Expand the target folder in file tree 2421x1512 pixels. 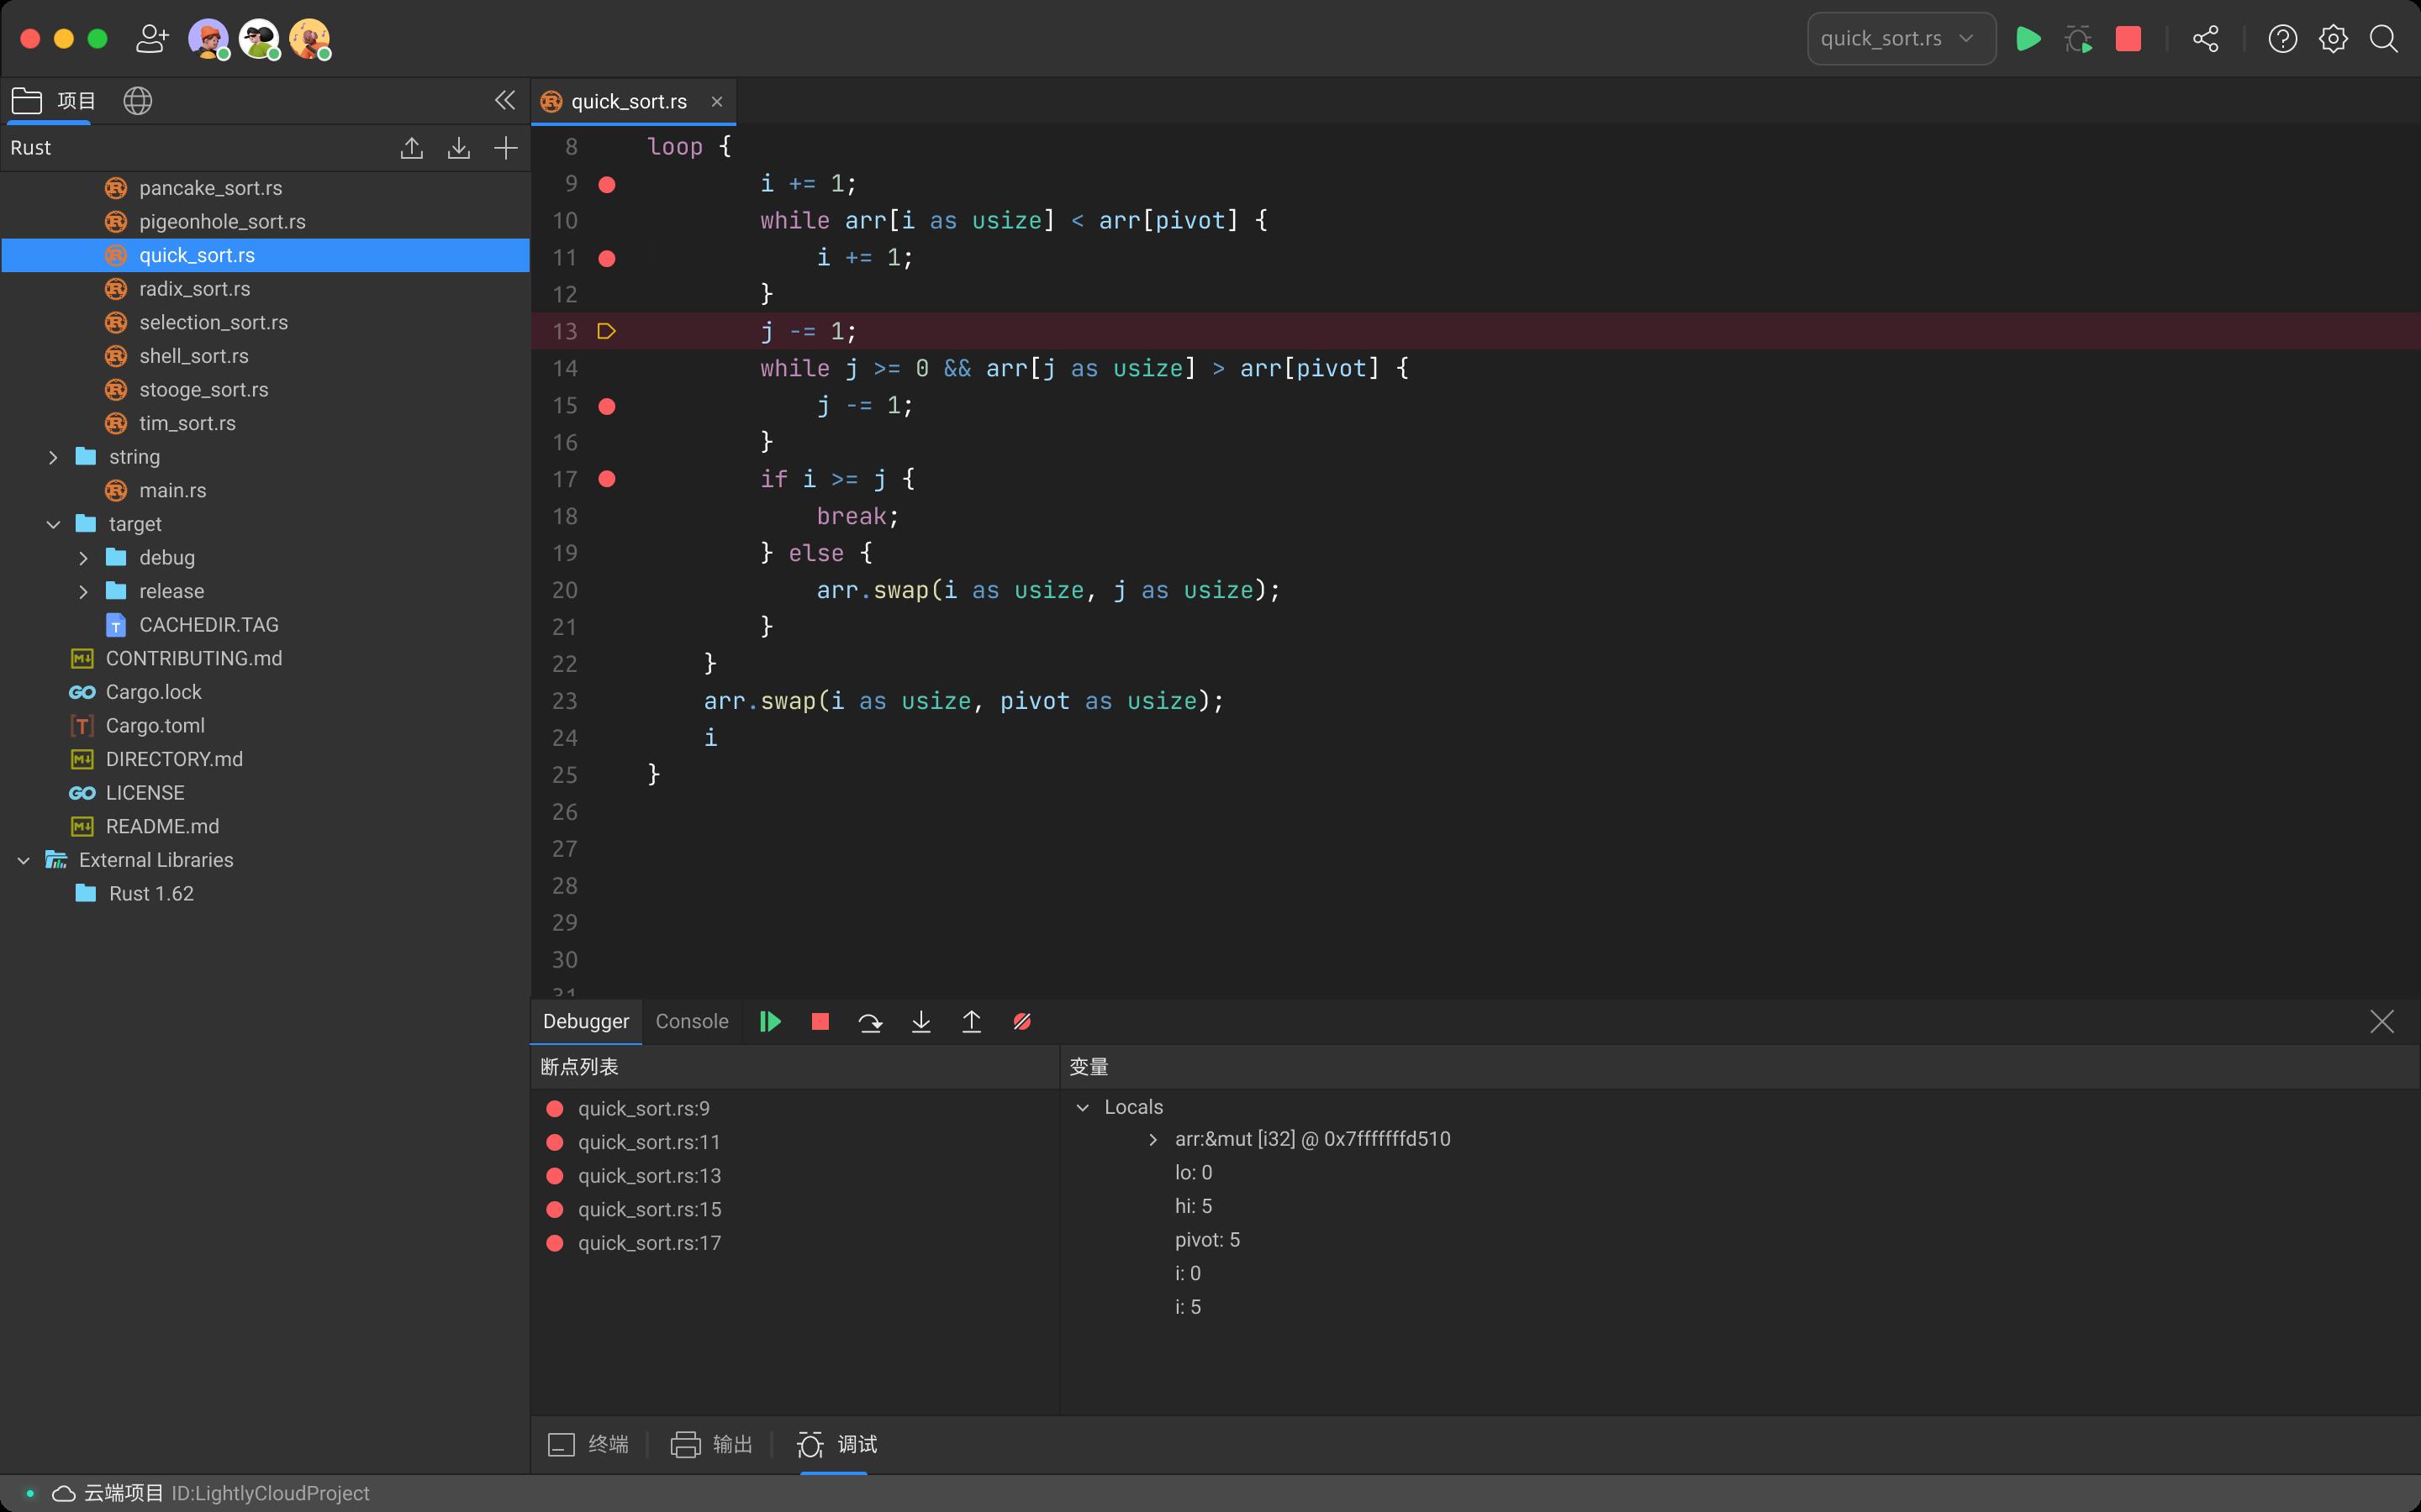click(50, 522)
